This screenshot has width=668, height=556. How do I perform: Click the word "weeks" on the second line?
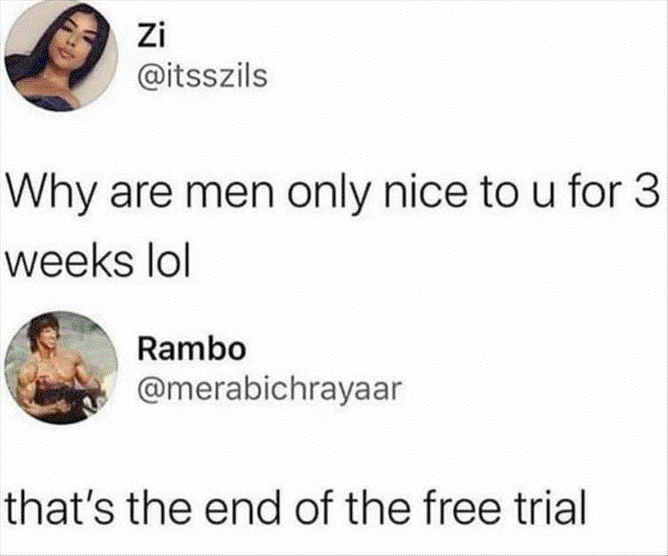(69, 259)
